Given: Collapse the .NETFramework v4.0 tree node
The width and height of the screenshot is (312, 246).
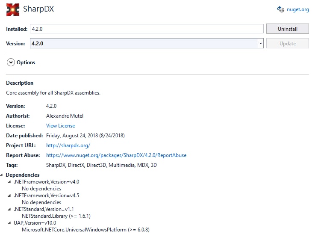Looking at the screenshot, I should 9,182.
